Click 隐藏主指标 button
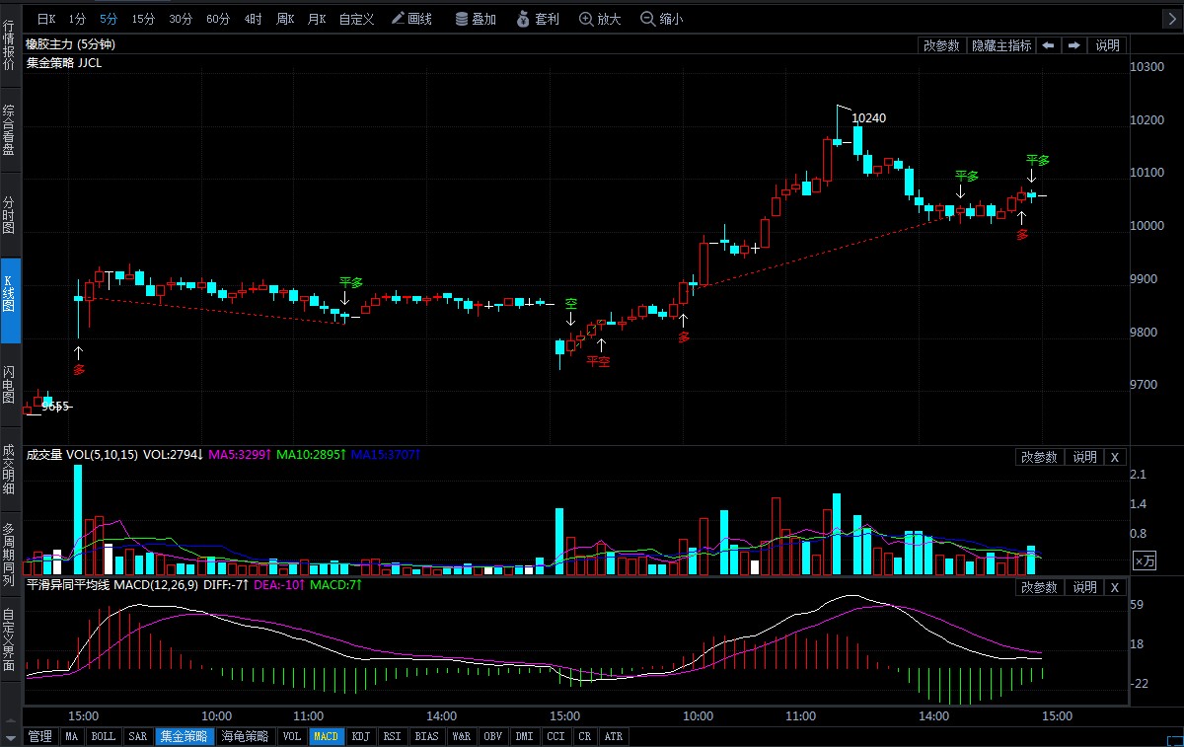 coord(1000,45)
